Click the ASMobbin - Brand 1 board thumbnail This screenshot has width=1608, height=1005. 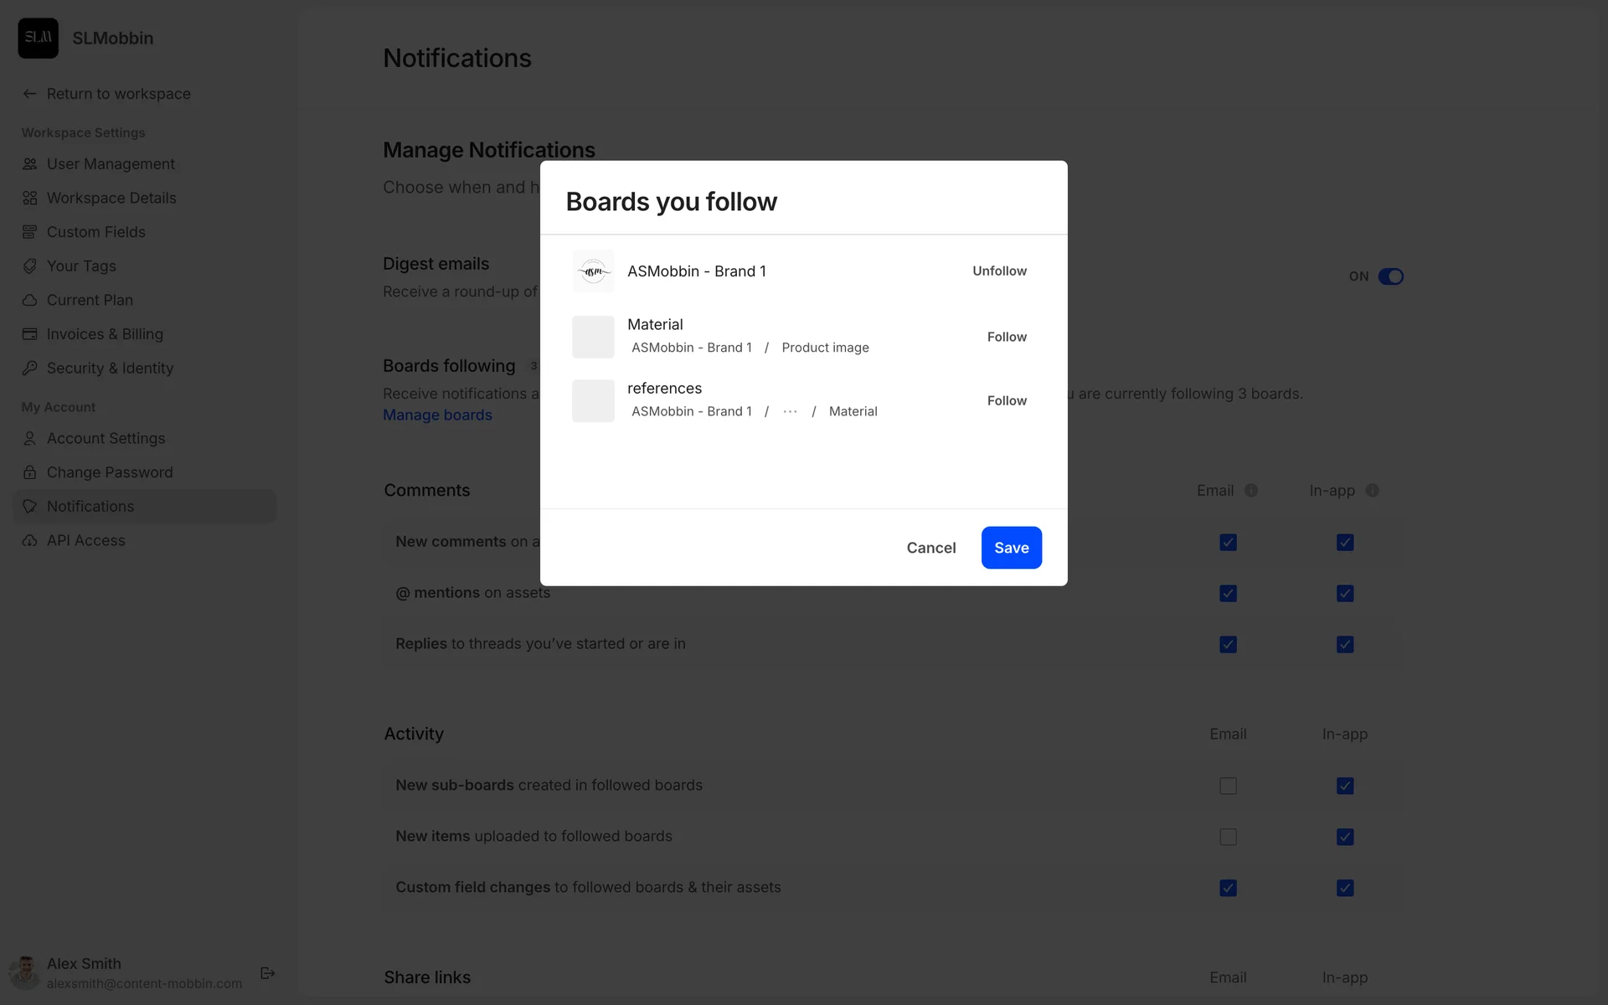pyautogui.click(x=593, y=271)
